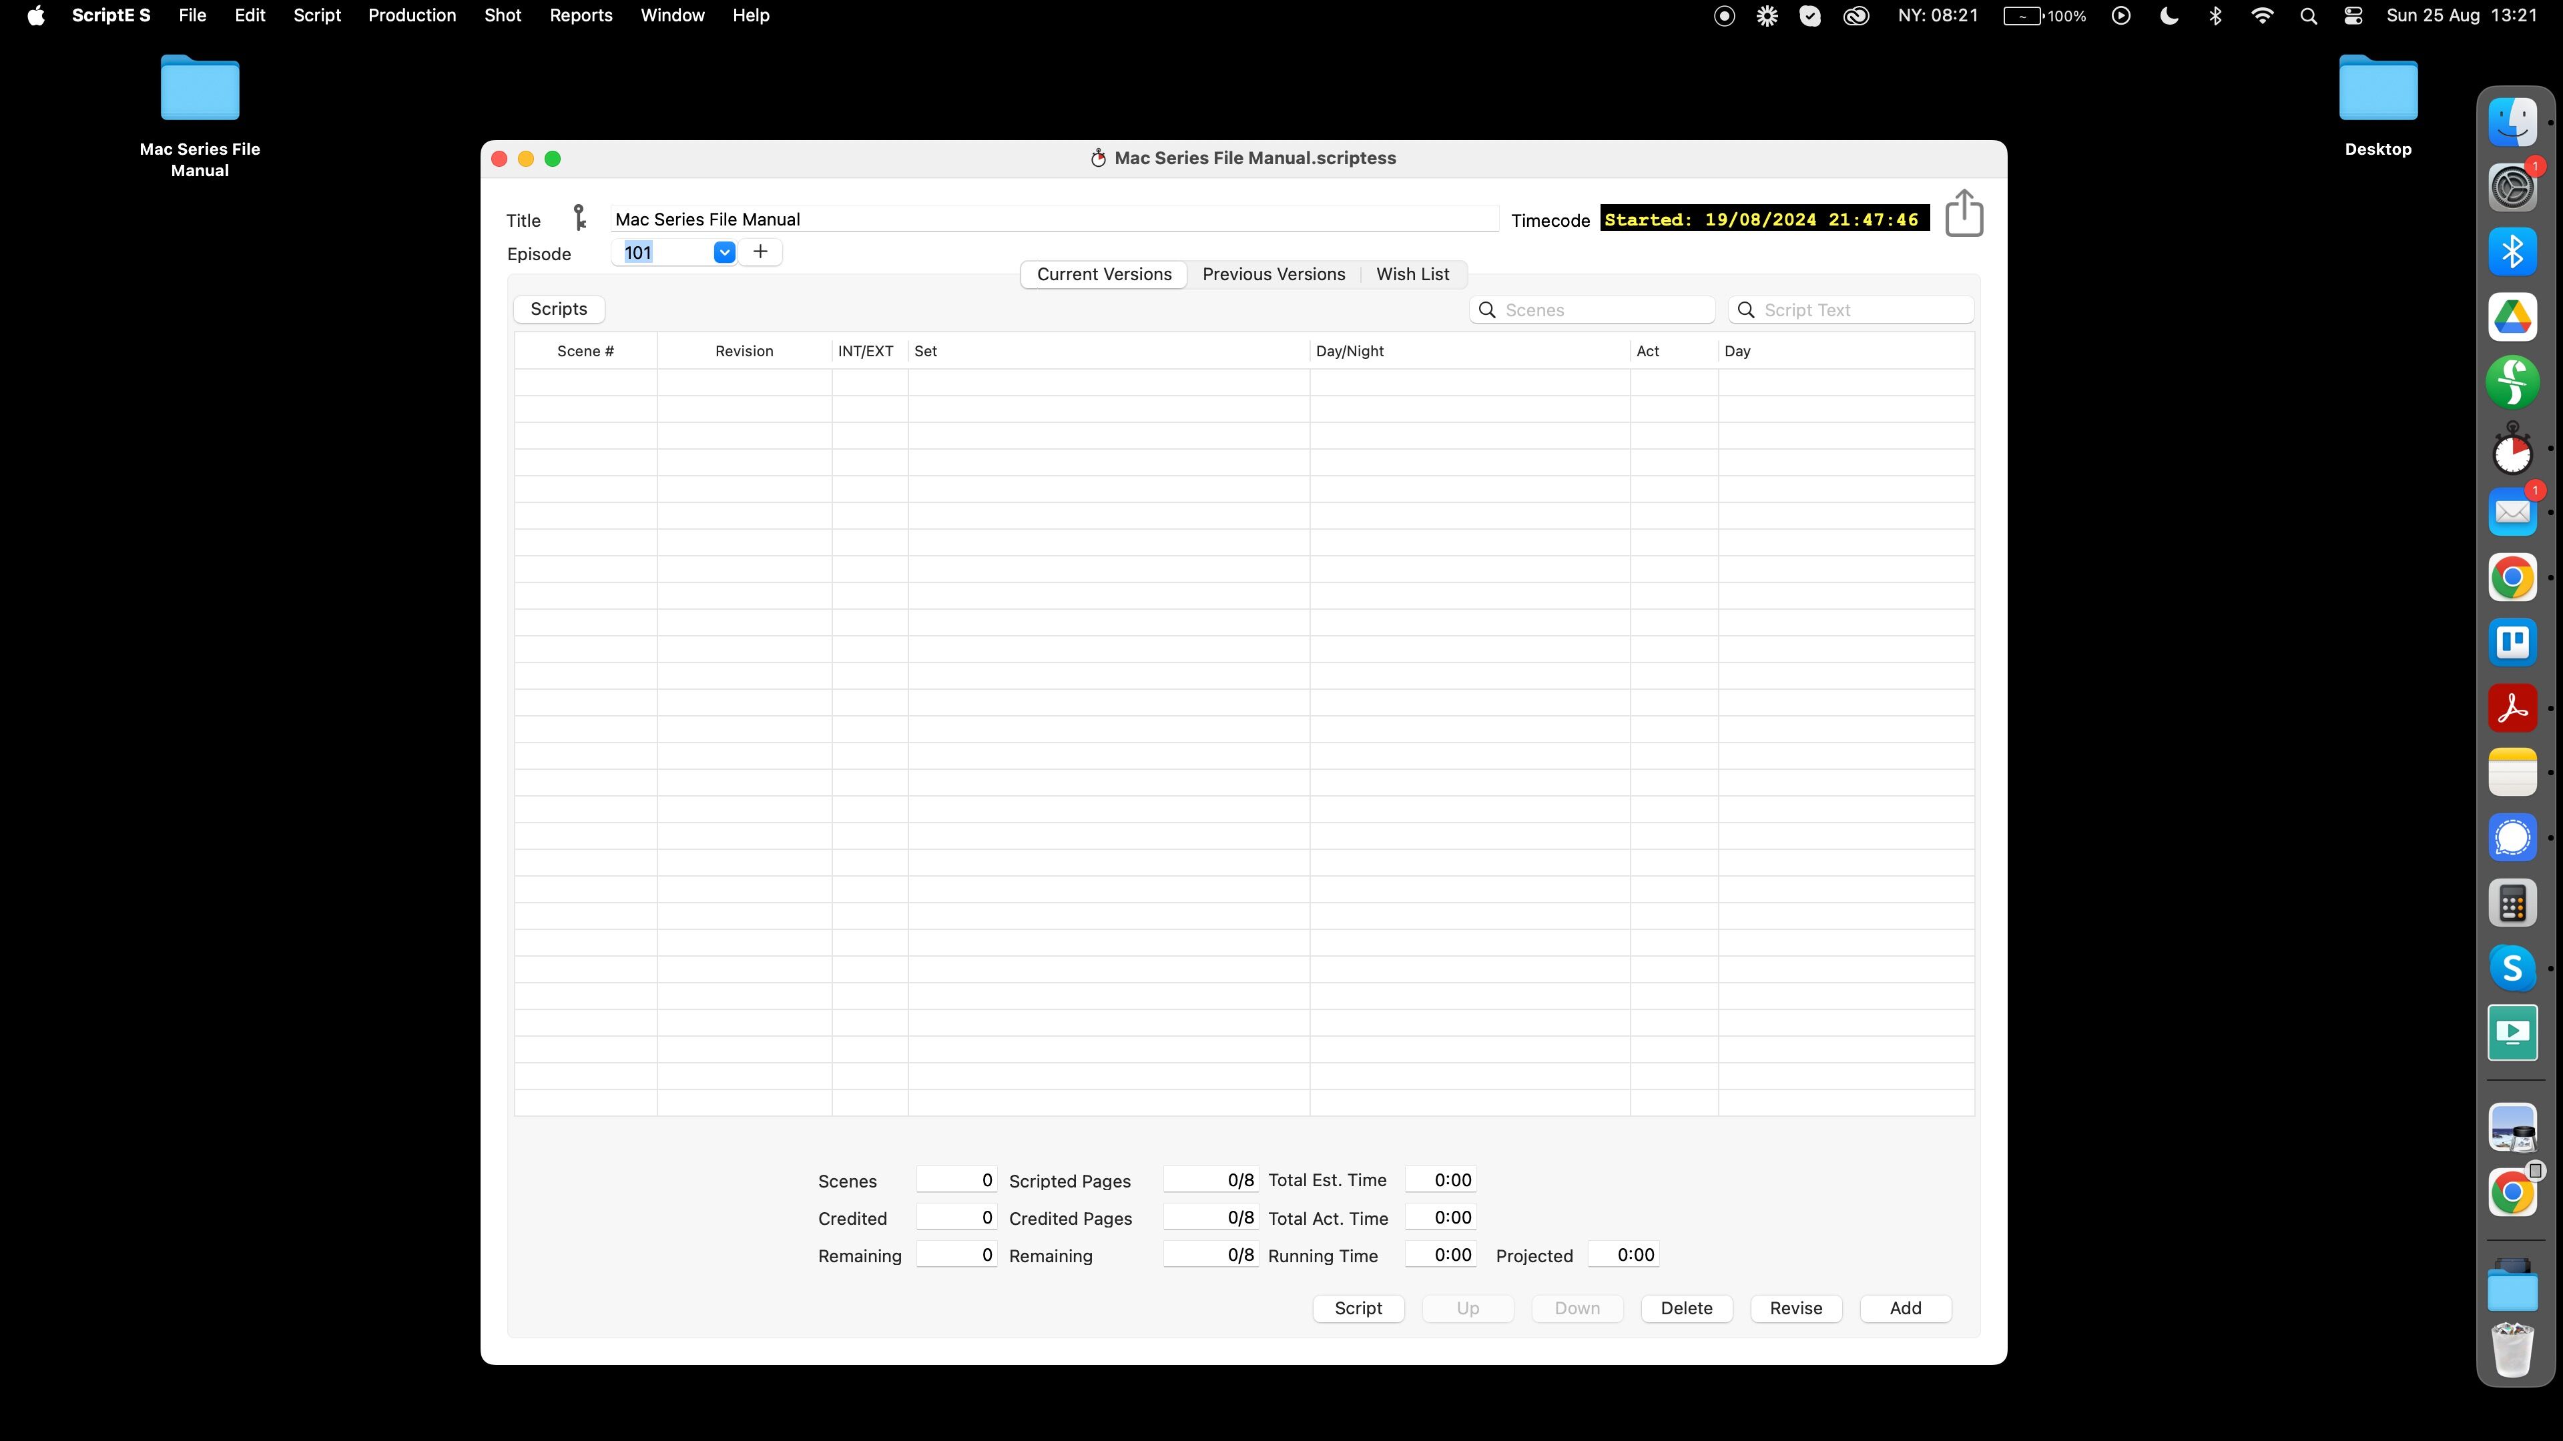This screenshot has width=2563, height=1441.
Task: Expand the Episode 101 dropdown
Action: click(x=724, y=253)
